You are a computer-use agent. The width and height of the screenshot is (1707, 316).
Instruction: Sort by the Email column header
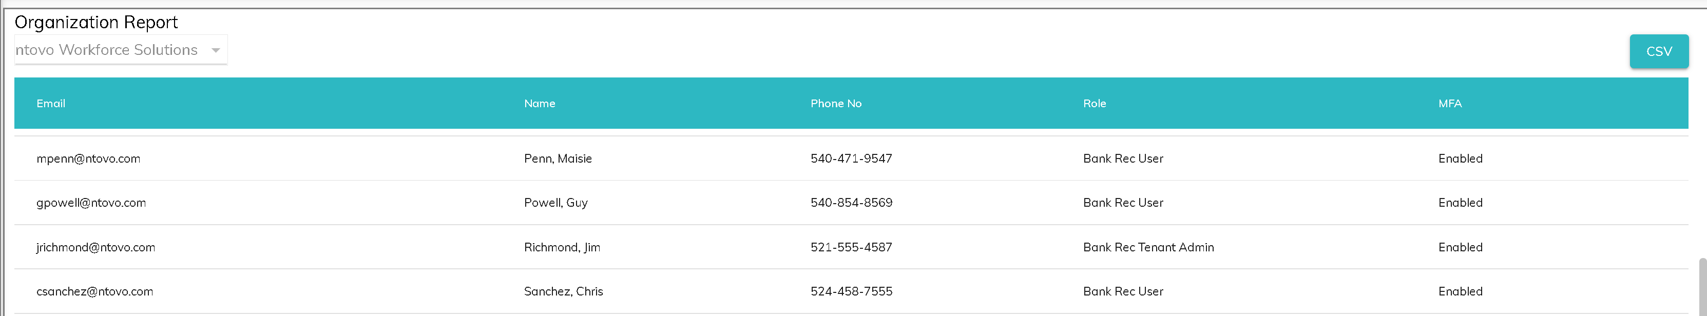(51, 103)
